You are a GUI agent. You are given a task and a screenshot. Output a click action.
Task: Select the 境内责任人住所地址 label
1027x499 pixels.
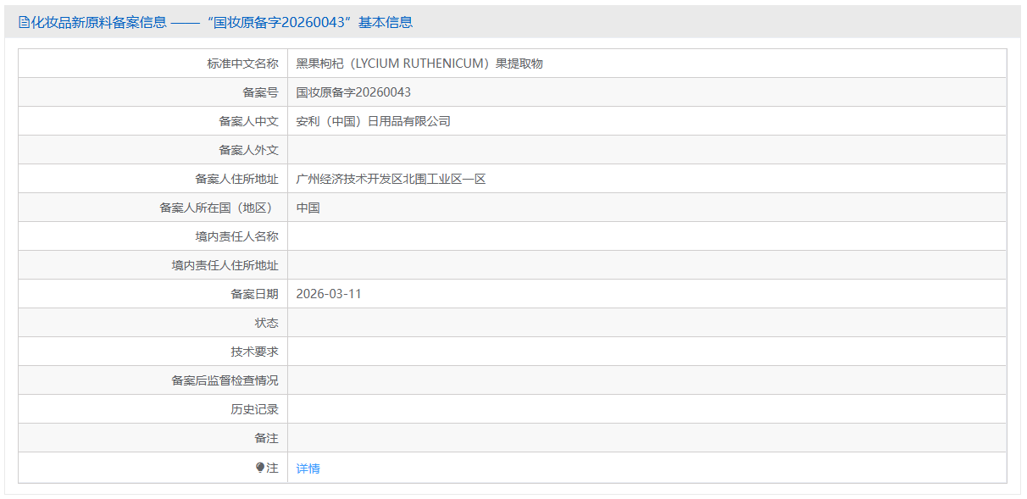(225, 265)
